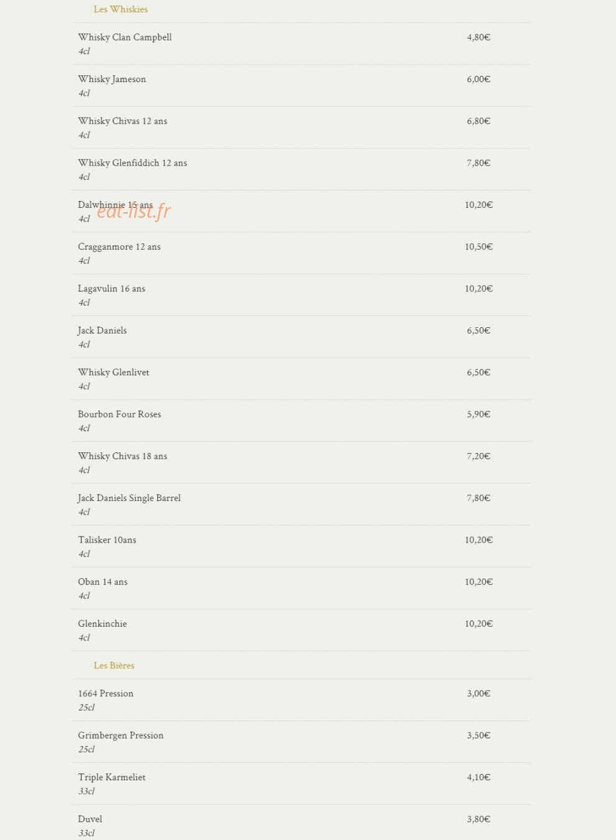Select Bourbon Four Roses entry

coord(301,421)
